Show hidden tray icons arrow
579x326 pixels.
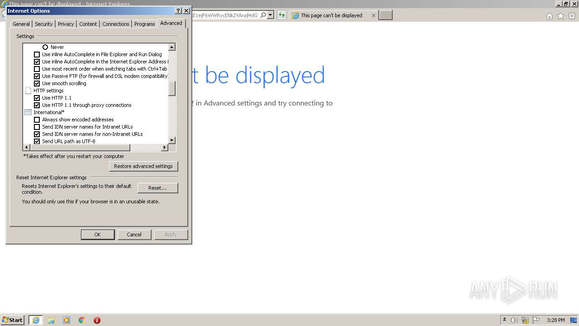pyautogui.click(x=504, y=320)
